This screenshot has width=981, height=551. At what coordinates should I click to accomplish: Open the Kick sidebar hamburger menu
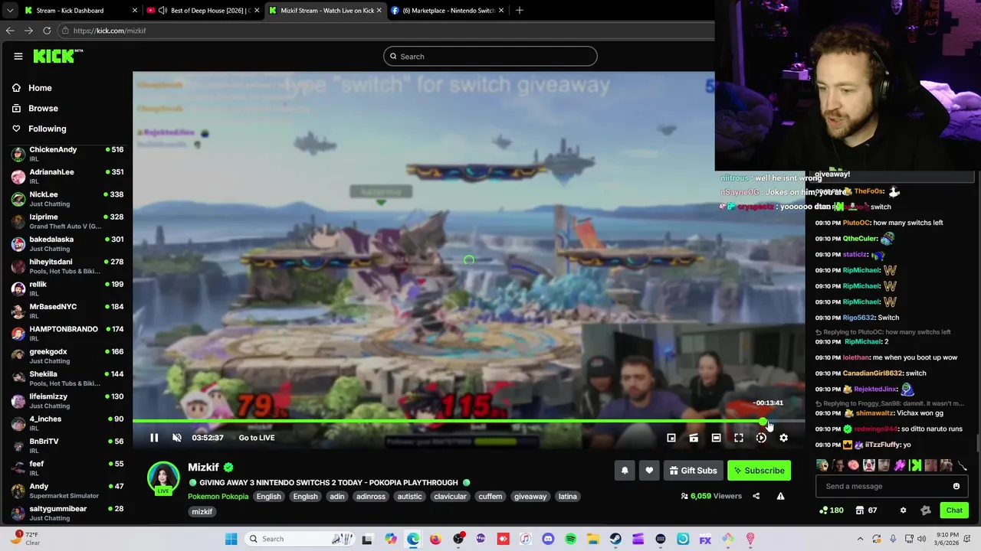pos(18,56)
